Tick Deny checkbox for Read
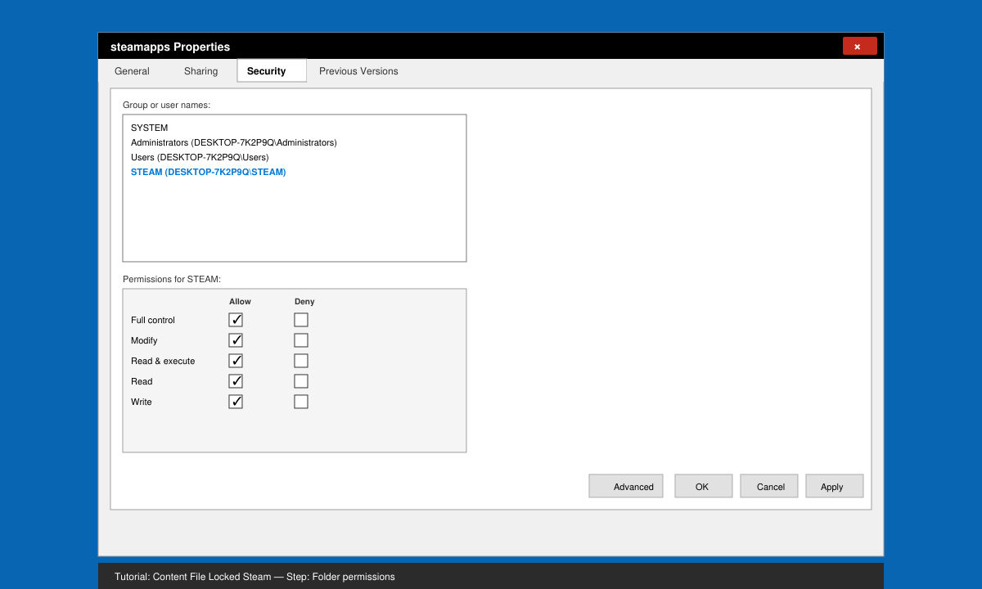Image resolution: width=982 pixels, height=589 pixels. click(x=301, y=381)
